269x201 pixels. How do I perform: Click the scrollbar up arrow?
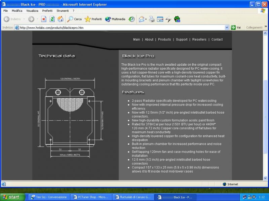(265, 33)
